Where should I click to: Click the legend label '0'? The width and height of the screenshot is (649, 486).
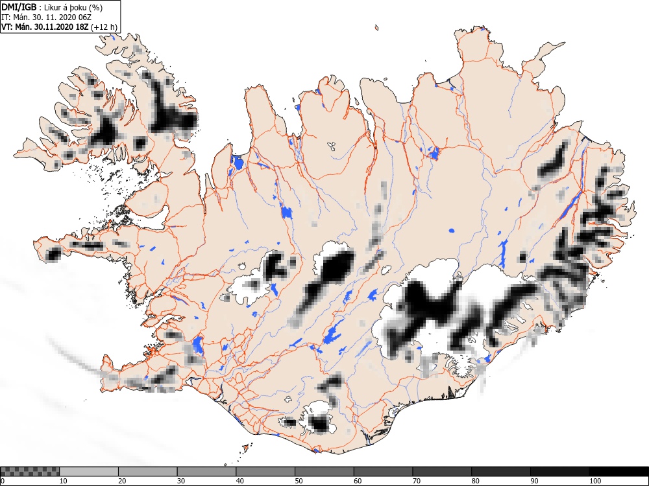3,481
